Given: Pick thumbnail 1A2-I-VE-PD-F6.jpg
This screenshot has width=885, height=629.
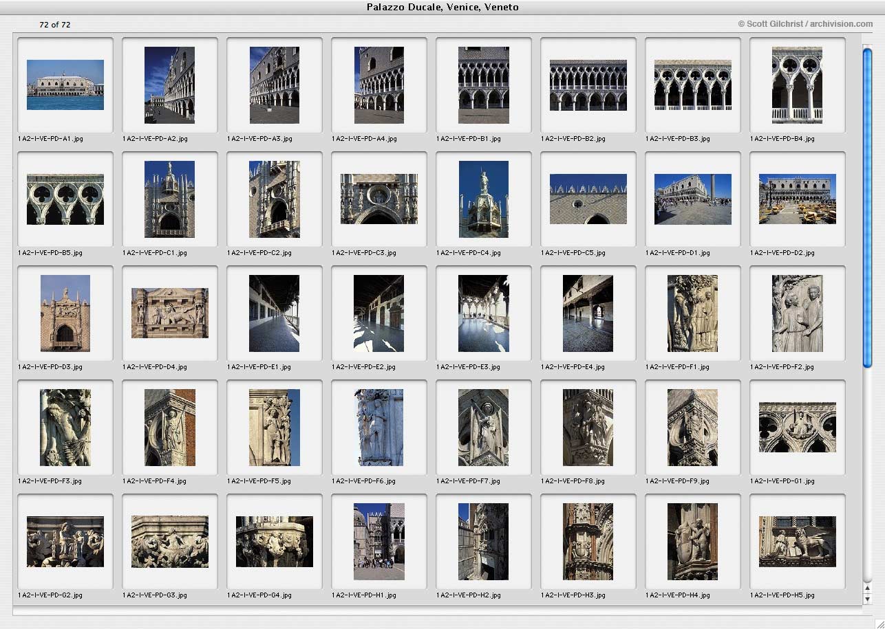Looking at the screenshot, I should point(379,428).
